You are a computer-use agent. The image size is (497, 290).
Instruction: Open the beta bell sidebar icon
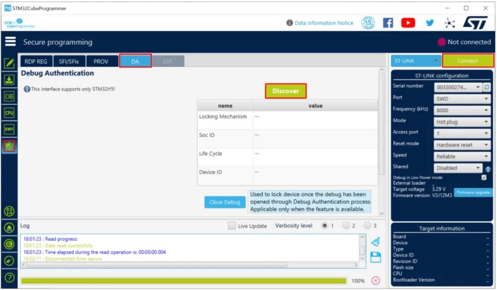click(9, 227)
